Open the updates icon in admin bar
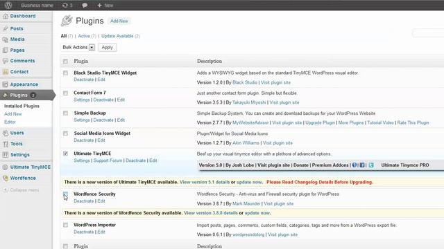 67,5
